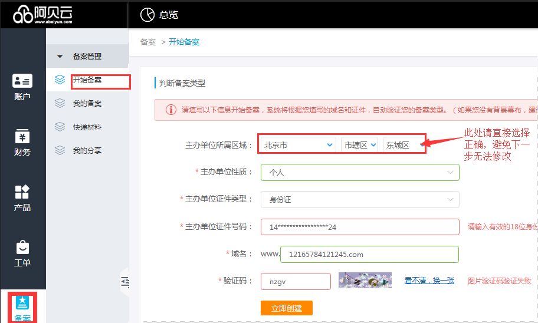Click layers icon beside 我的备案
The height and width of the screenshot is (323, 538).
[x=60, y=103]
